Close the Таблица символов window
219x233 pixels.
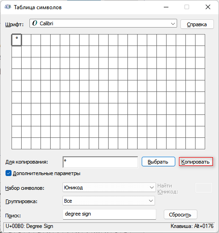(208, 7)
